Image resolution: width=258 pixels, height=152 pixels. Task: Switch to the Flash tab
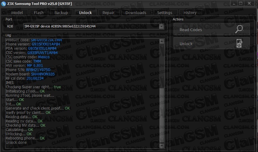tap(39, 13)
